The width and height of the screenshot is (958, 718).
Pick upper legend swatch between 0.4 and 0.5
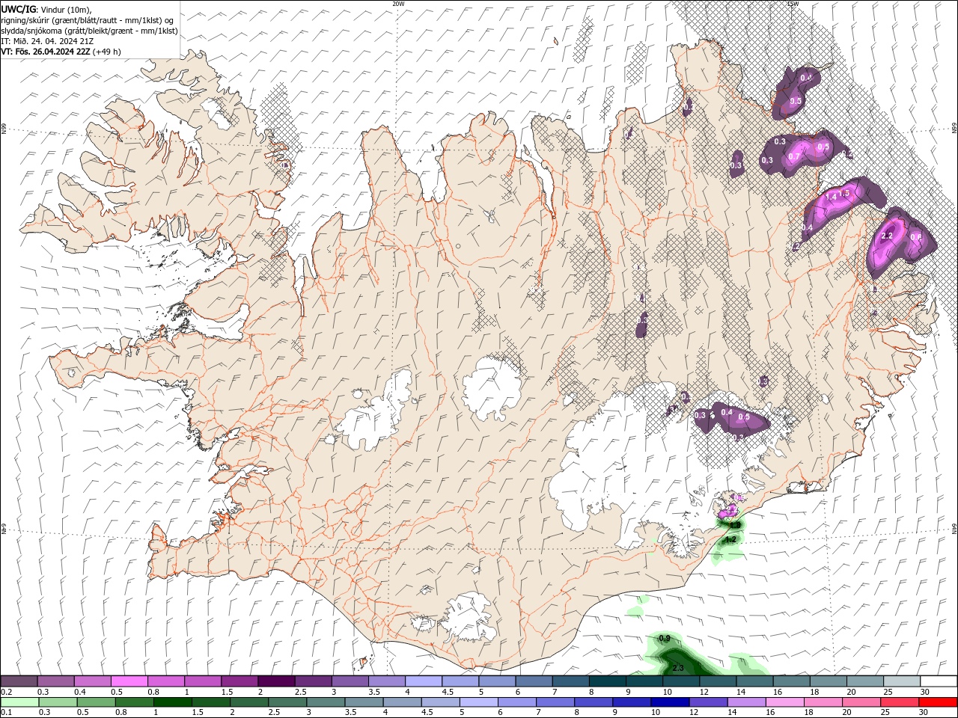(92, 681)
